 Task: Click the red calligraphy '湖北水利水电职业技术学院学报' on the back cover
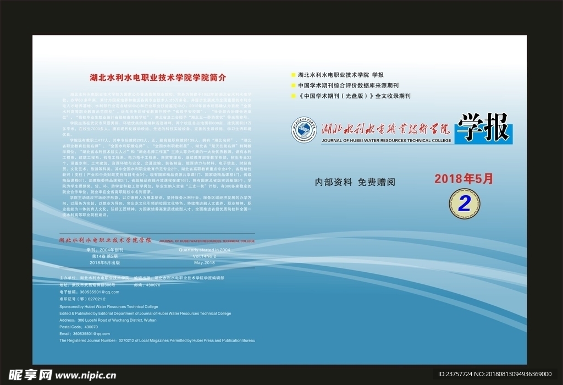(x=105, y=240)
